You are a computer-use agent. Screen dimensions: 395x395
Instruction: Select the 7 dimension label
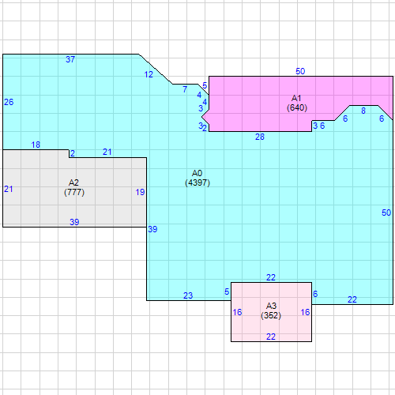pos(185,89)
